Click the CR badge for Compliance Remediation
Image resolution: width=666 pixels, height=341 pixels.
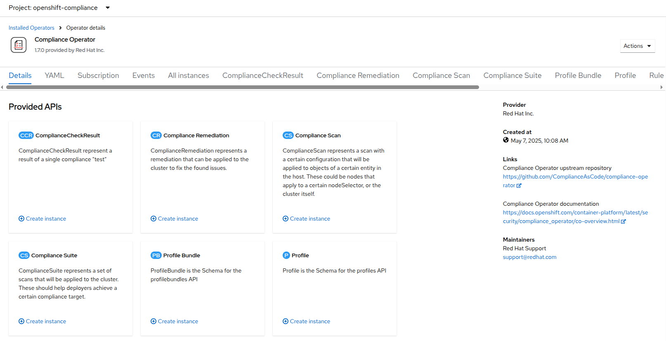156,135
